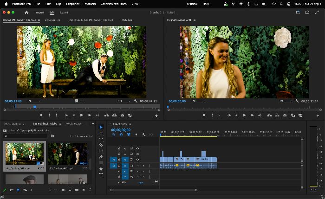This screenshot has height=199, width=325.
Task: Open Program monitor wrench settings
Action: pos(297,101)
